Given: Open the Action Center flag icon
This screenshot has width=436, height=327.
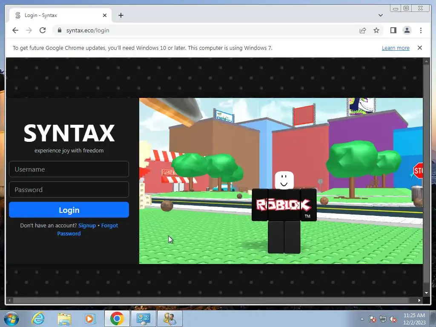Looking at the screenshot, I should (x=372, y=319).
